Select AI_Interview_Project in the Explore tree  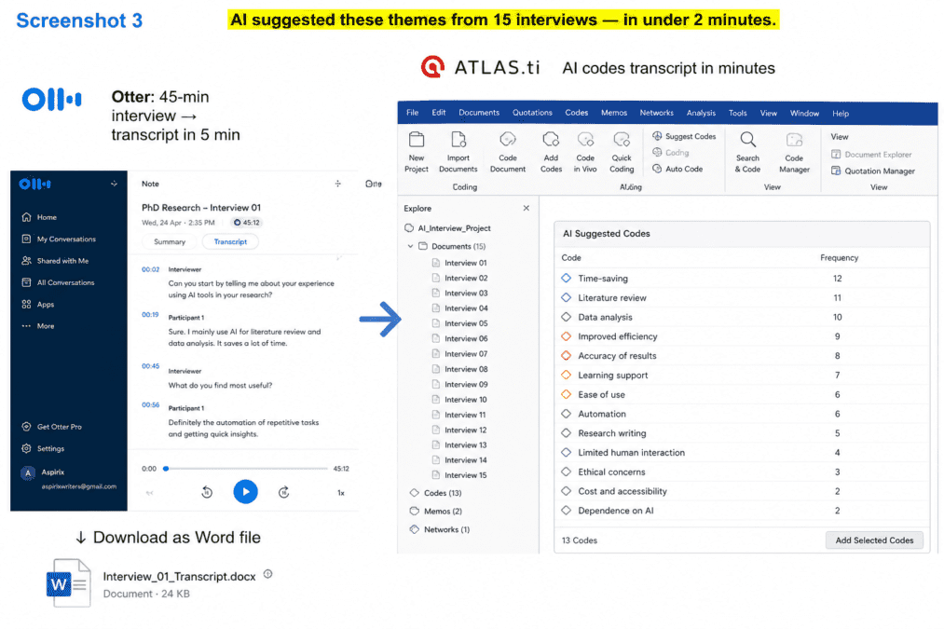448,228
